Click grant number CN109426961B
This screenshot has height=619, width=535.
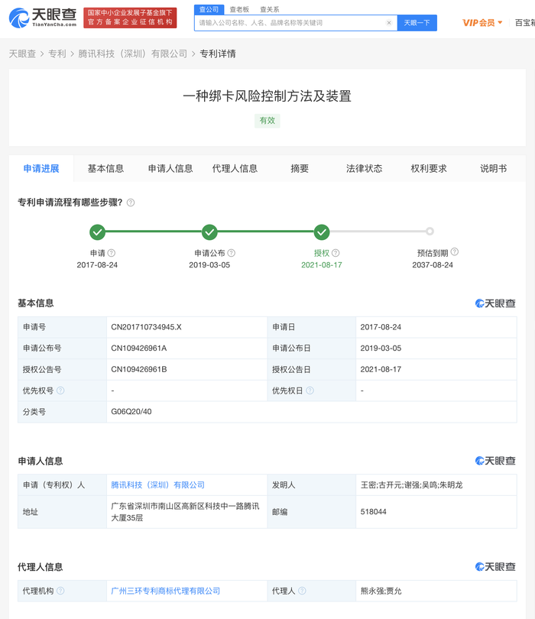139,369
